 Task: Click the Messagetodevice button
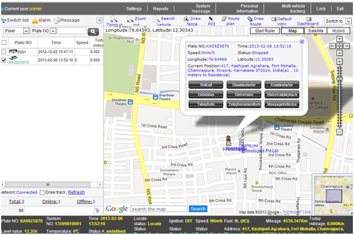pos(282,104)
